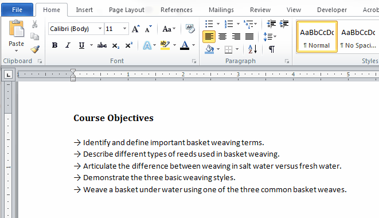Screen dimensions: 379x218
Task: Click the ruler tab selector box
Action: (8, 75)
